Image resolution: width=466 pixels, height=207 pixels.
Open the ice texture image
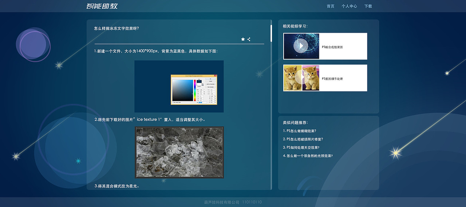(179, 153)
